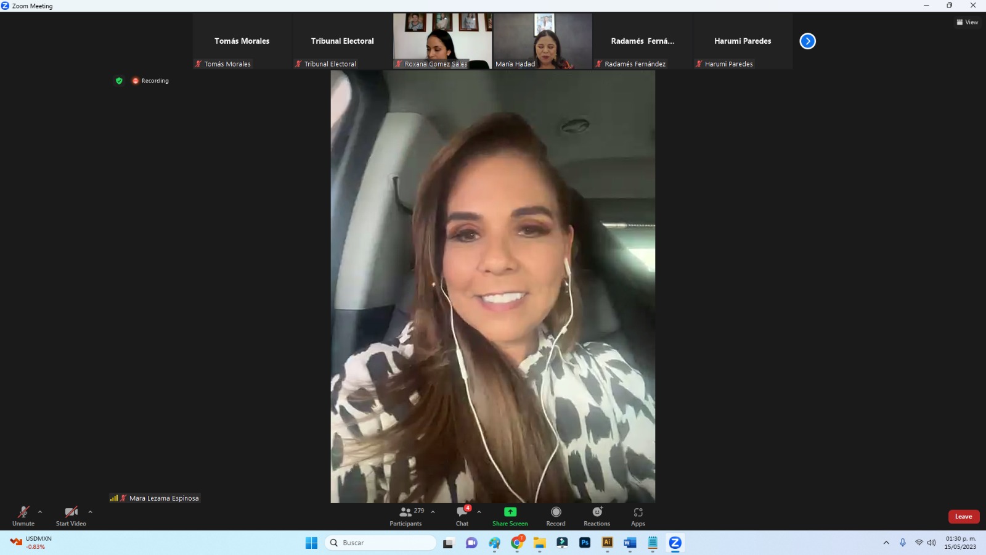Open Wi-Fi network settings
This screenshot has height=555, width=986.
[919, 543]
